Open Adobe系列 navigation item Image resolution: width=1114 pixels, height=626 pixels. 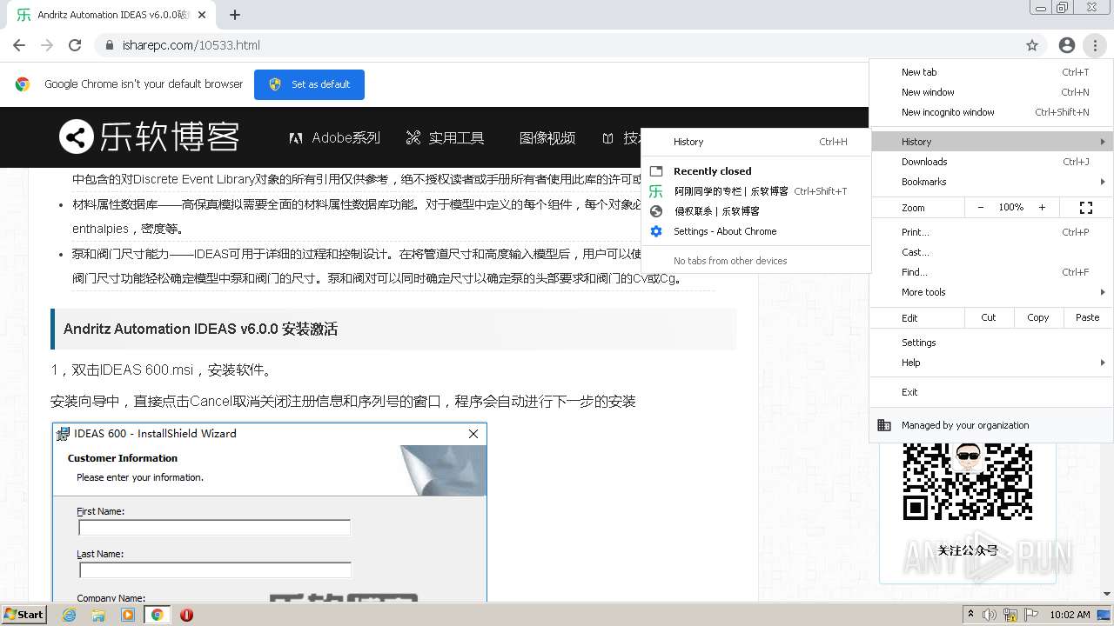[335, 137]
